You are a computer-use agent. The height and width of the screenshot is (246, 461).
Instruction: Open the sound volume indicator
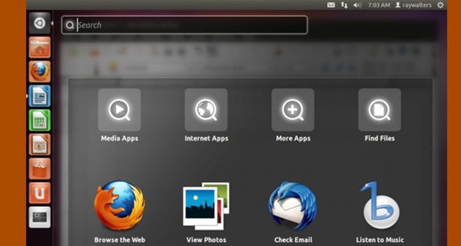click(x=357, y=5)
